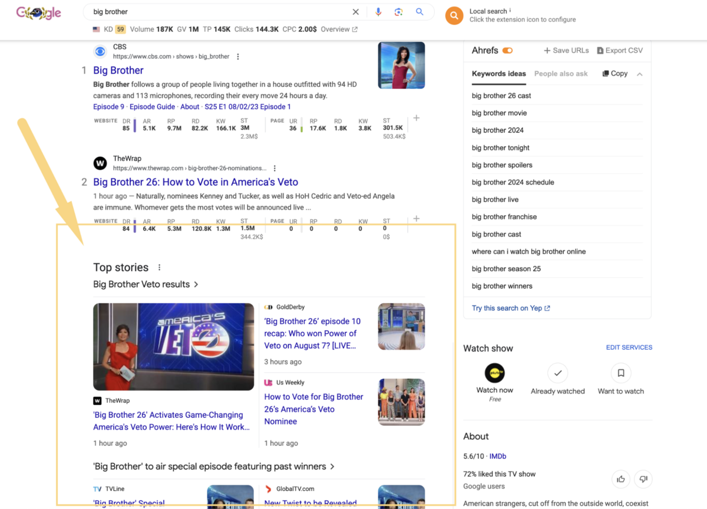Click the Local search info icon

click(x=510, y=10)
